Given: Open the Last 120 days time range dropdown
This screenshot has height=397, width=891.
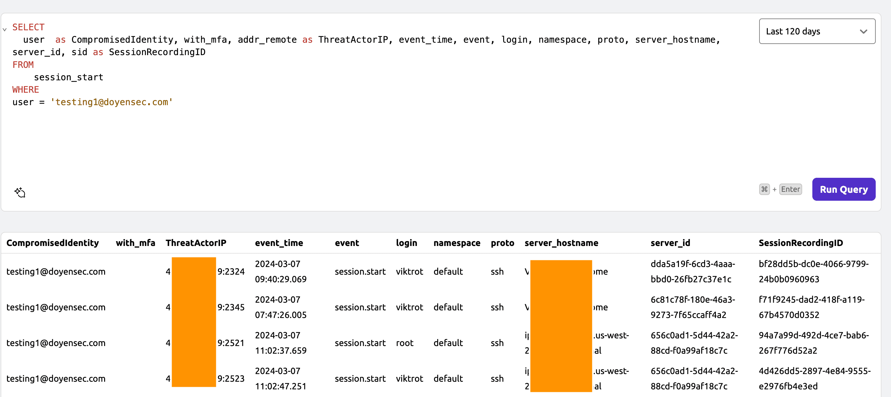Looking at the screenshot, I should pyautogui.click(x=817, y=31).
